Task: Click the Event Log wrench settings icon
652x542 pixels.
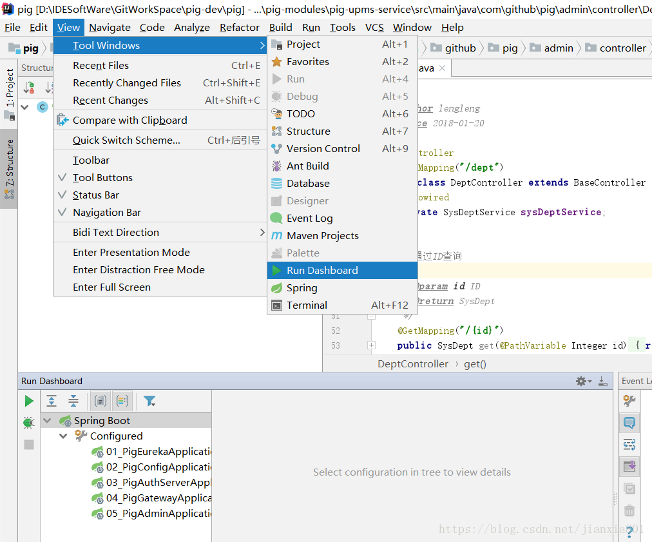Action: pyautogui.click(x=629, y=401)
